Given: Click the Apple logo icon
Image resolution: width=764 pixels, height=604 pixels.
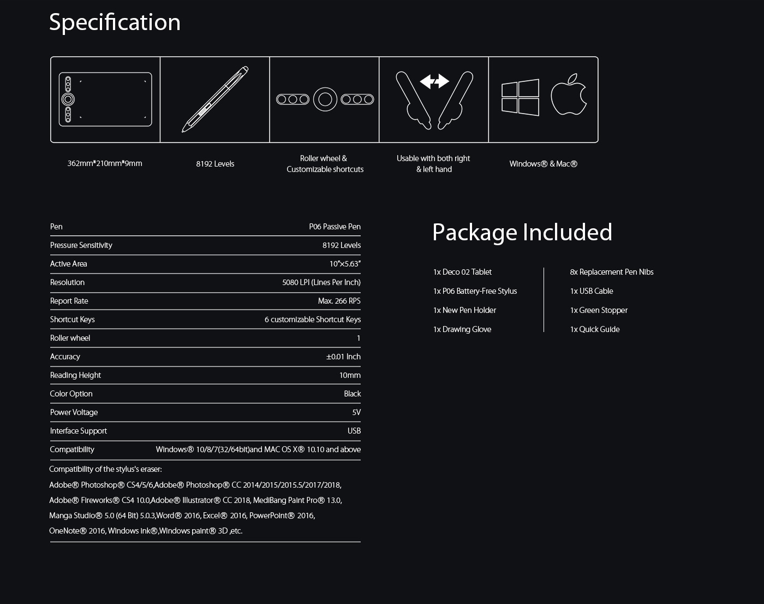Looking at the screenshot, I should click(569, 94).
